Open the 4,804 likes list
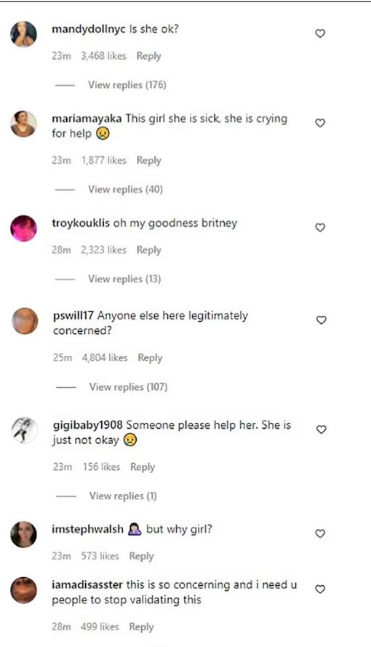The height and width of the screenshot is (647, 371). point(105,358)
